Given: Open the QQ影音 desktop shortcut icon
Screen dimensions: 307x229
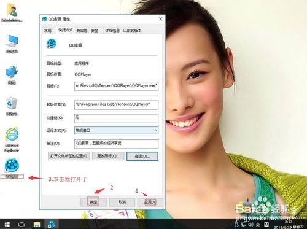Looking at the screenshot, I should coord(12,165).
